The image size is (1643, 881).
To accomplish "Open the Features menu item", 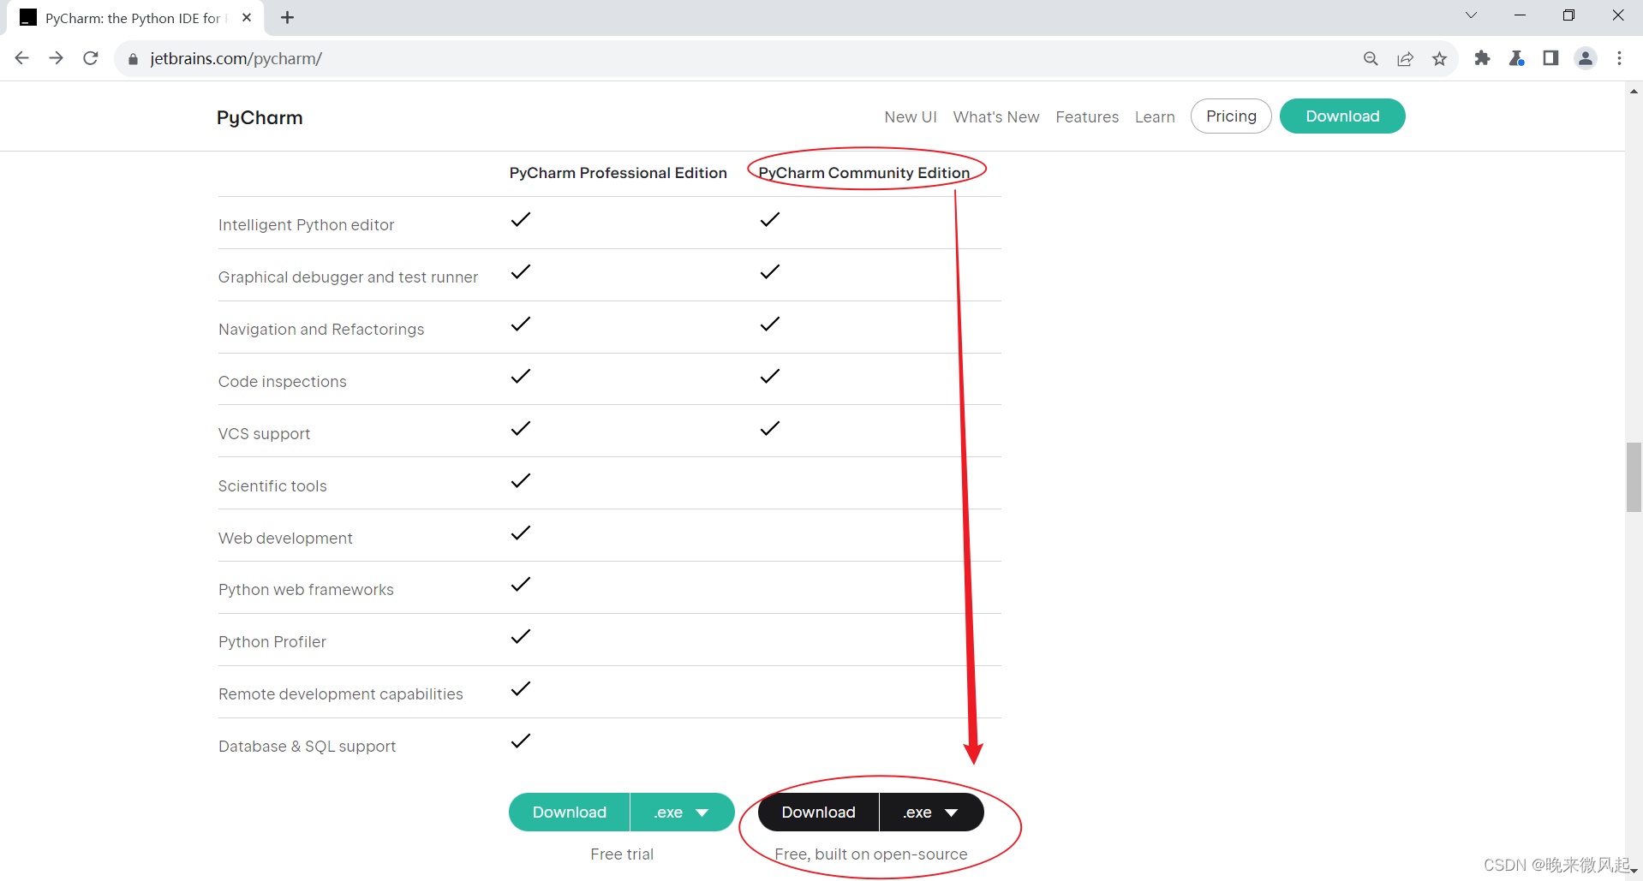I will pos(1087,116).
